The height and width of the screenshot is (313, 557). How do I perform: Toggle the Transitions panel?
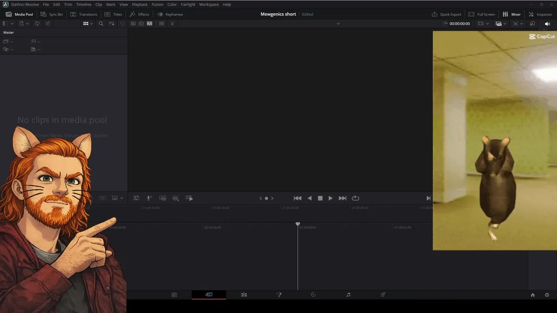click(84, 14)
